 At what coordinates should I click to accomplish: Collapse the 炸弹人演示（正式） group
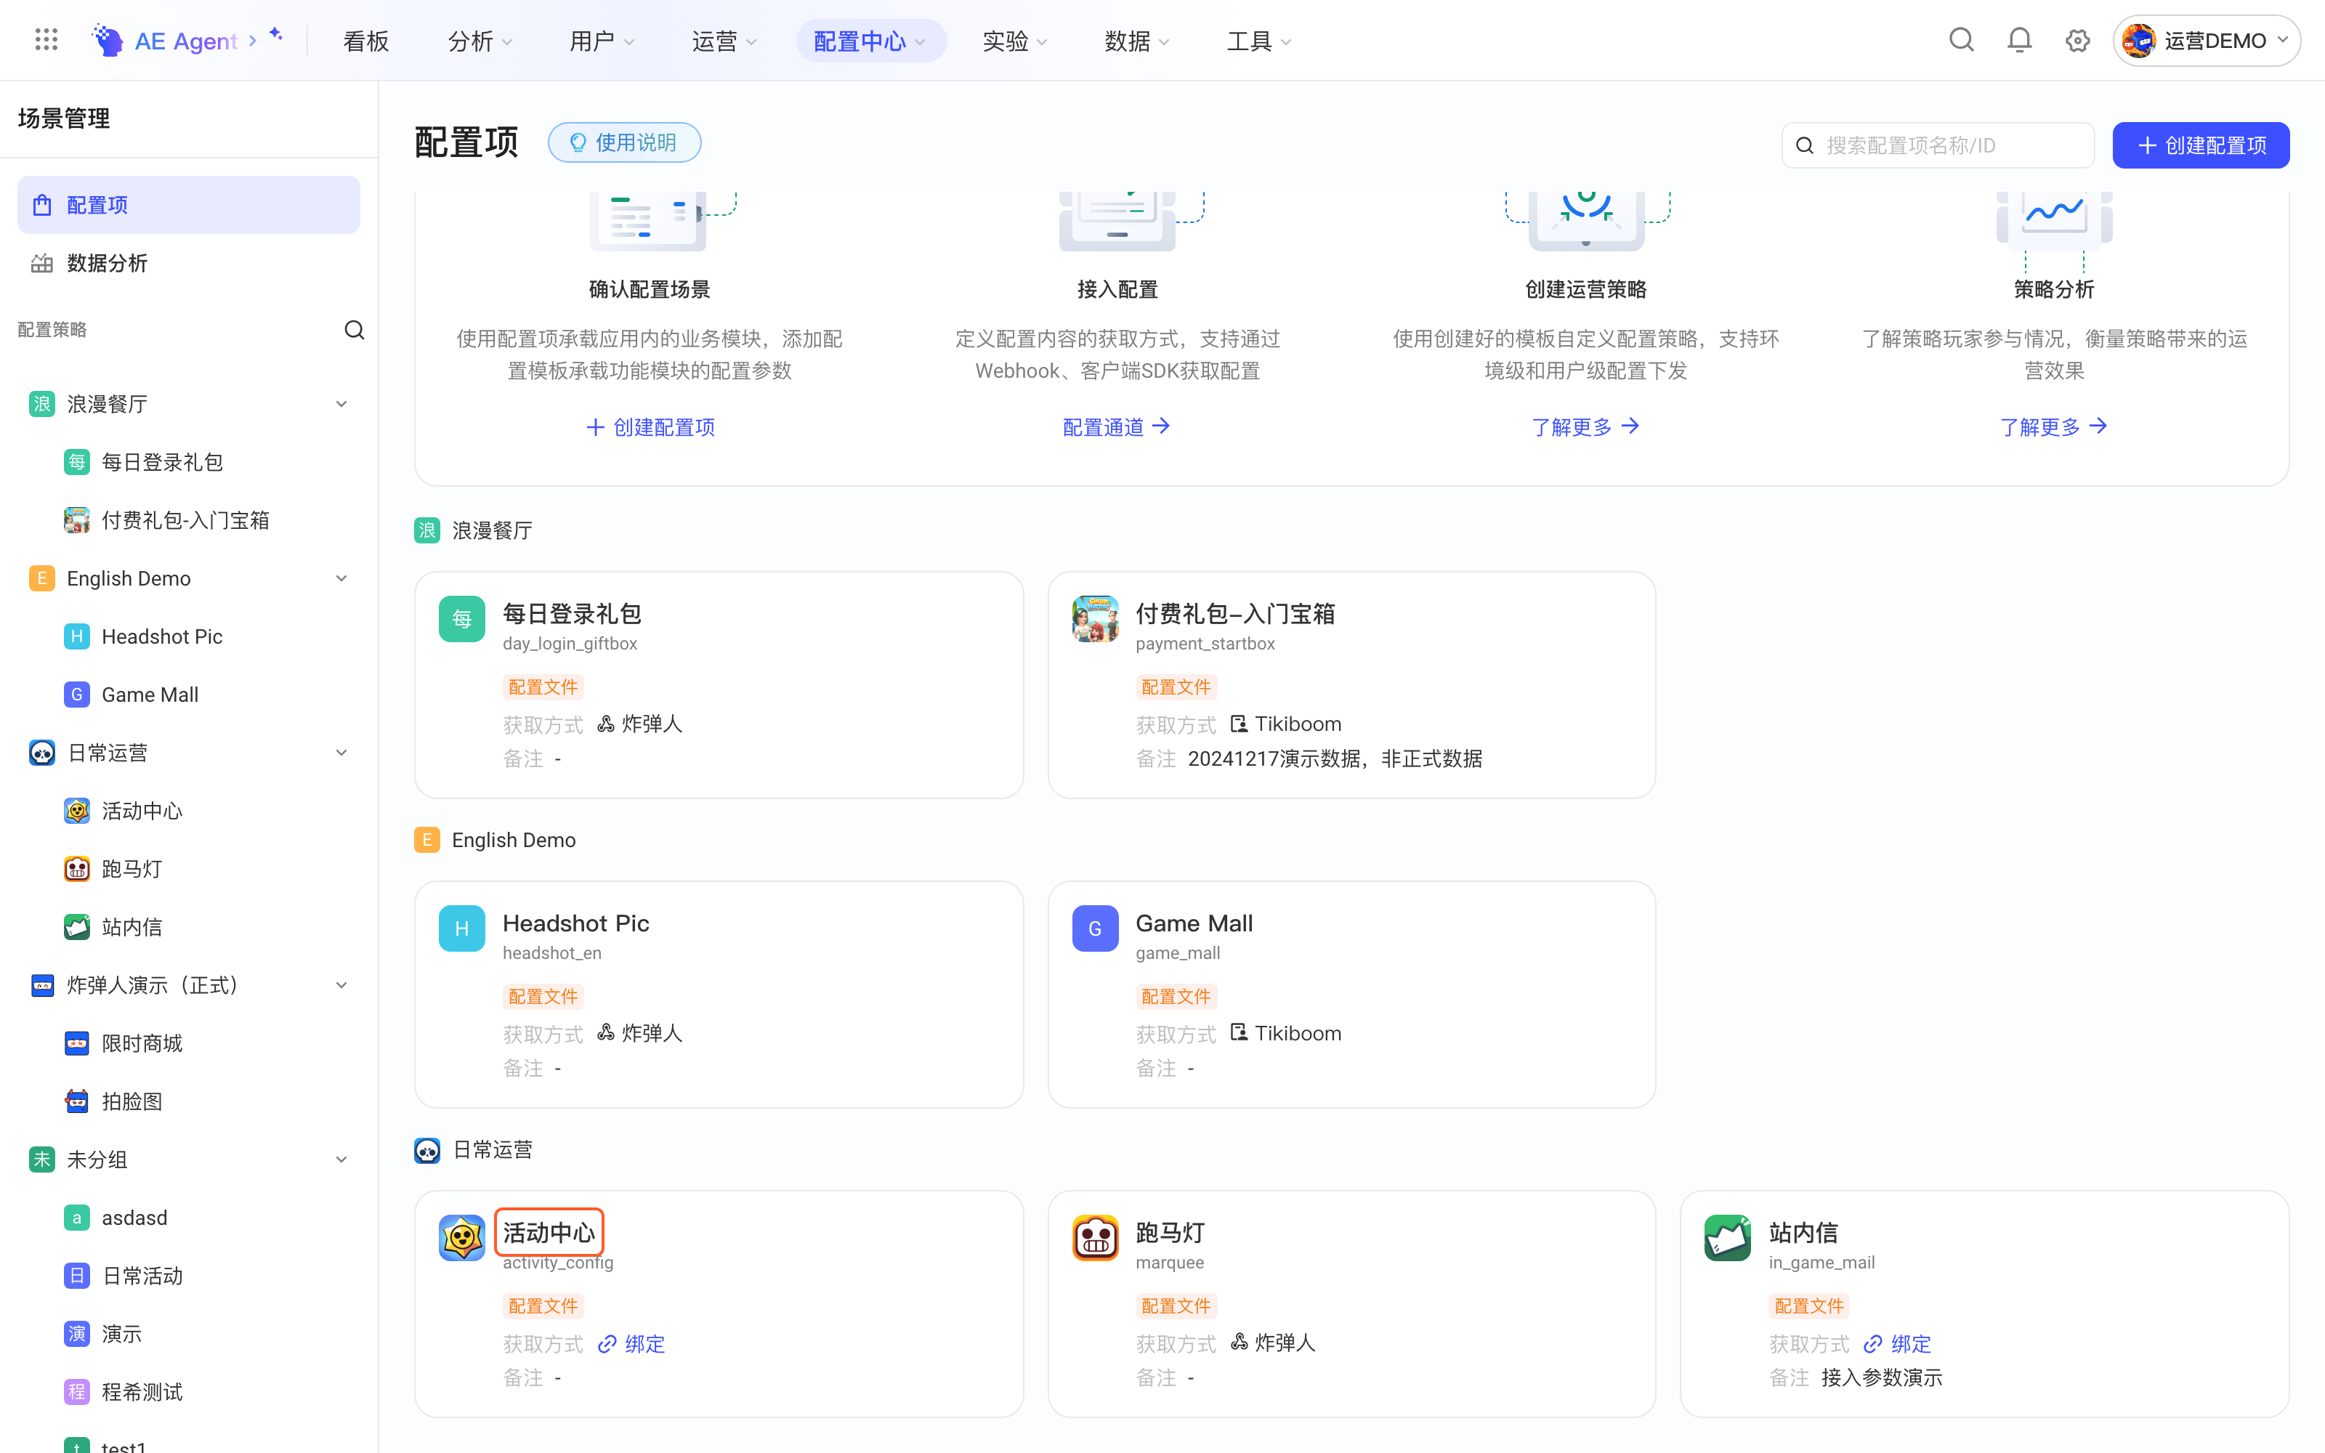341,986
